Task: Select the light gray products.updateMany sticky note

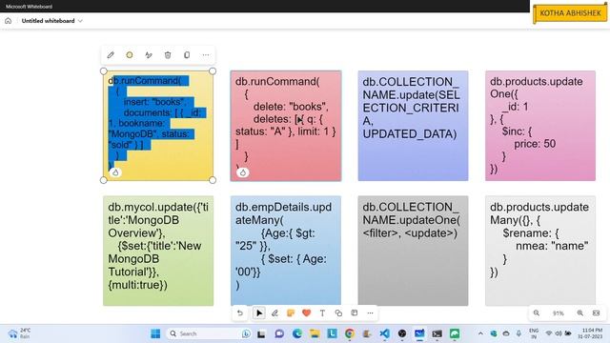Action: tap(540, 251)
